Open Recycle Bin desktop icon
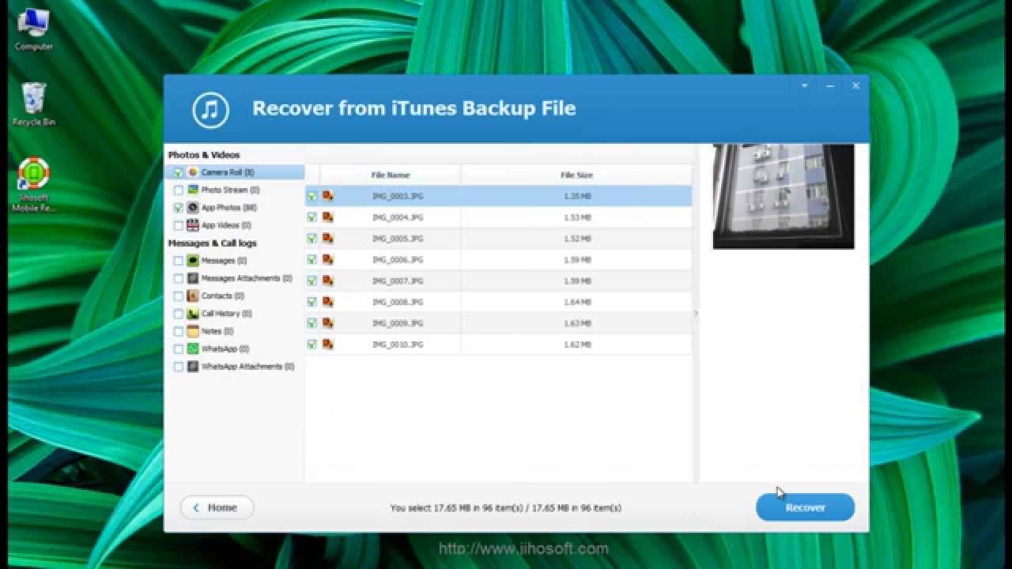This screenshot has height=569, width=1012. click(x=33, y=104)
